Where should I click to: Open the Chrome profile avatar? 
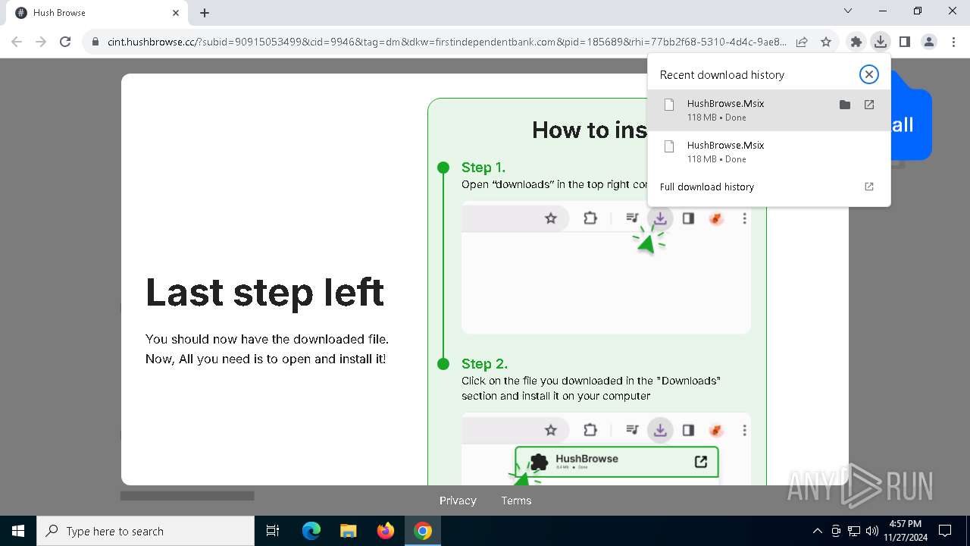coord(928,42)
